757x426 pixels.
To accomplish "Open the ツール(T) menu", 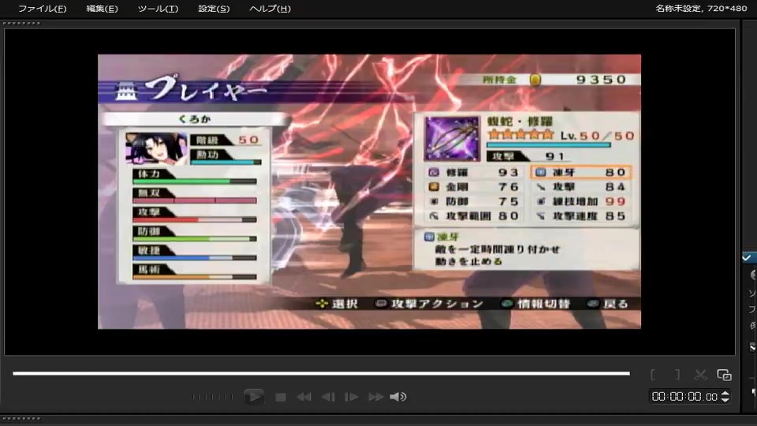I will tap(158, 9).
